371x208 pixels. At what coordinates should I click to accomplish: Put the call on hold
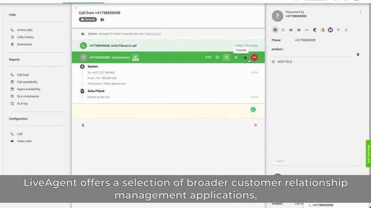click(x=236, y=57)
